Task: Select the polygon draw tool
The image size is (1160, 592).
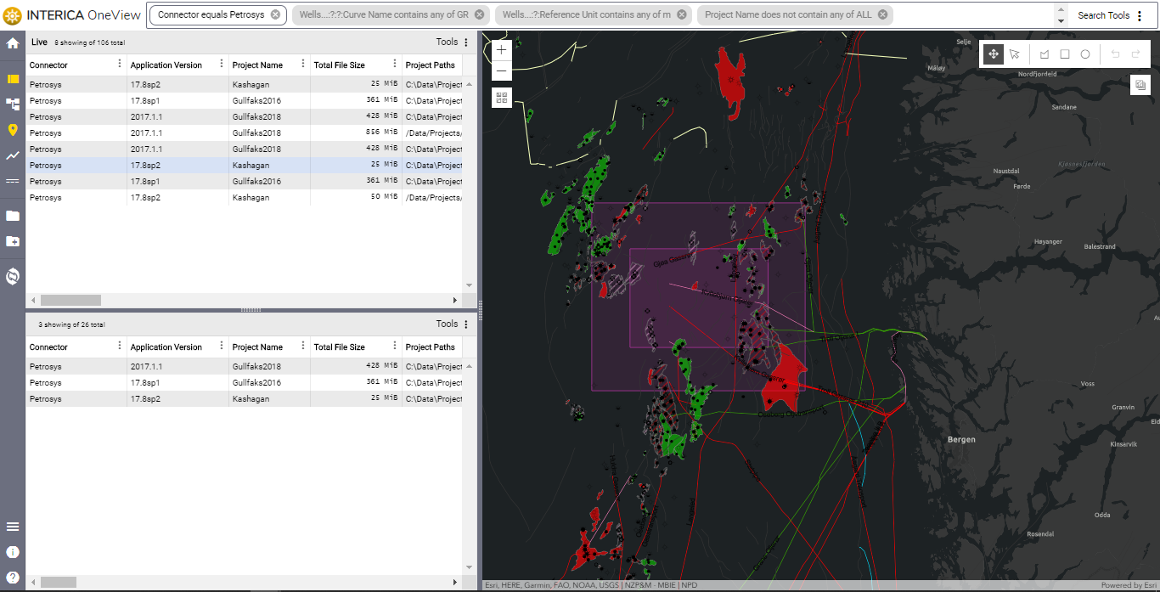Action: coord(1045,54)
